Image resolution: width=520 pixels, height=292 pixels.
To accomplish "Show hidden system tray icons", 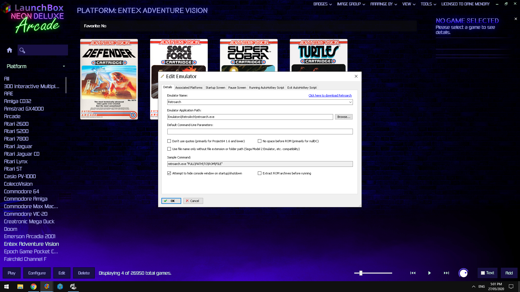I will [473, 287].
